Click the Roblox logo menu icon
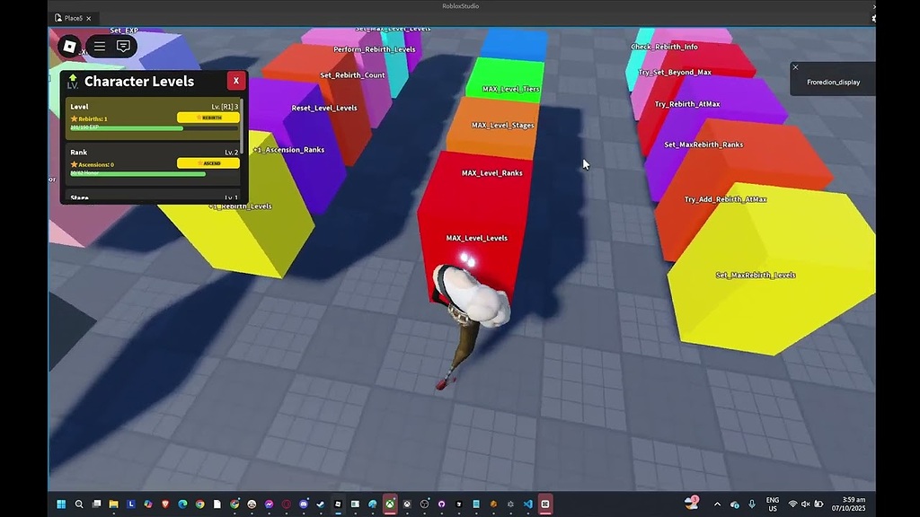 [70, 46]
